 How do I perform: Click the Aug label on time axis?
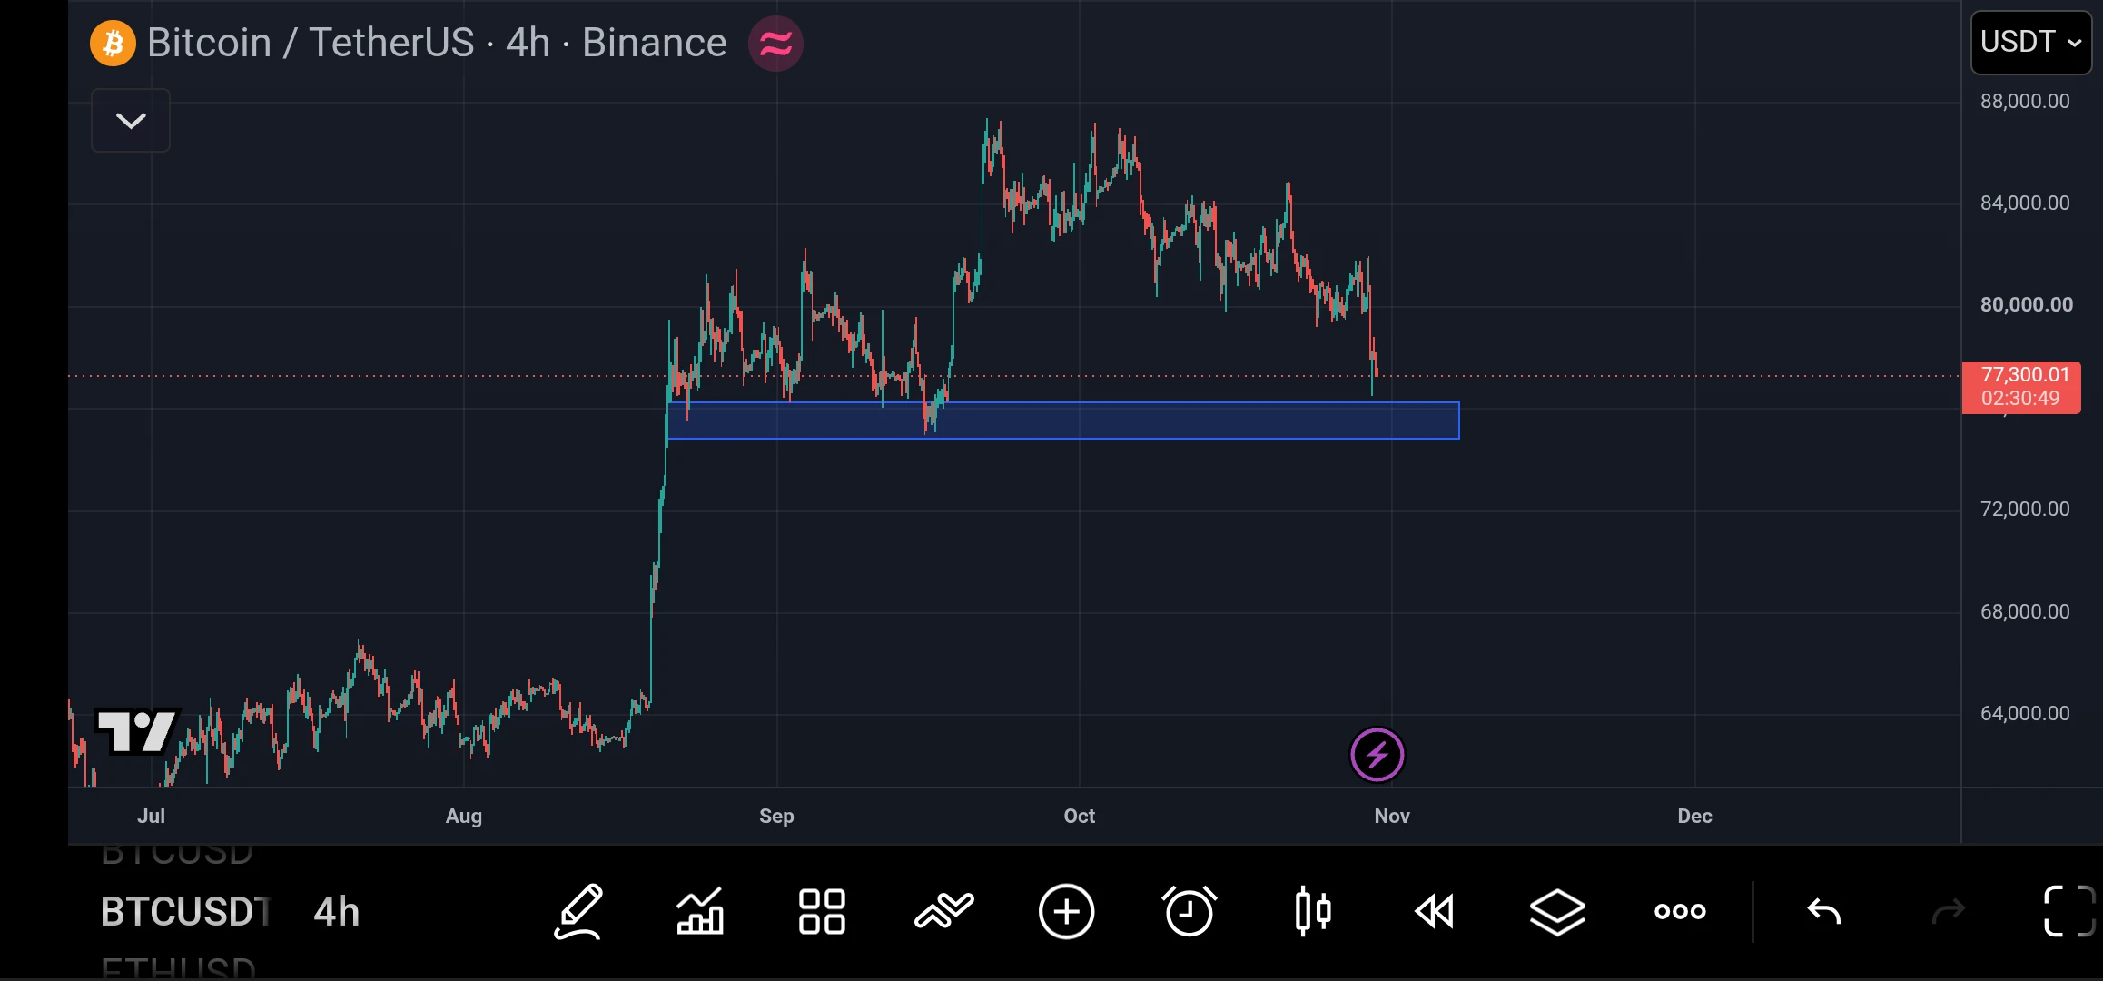(x=463, y=816)
